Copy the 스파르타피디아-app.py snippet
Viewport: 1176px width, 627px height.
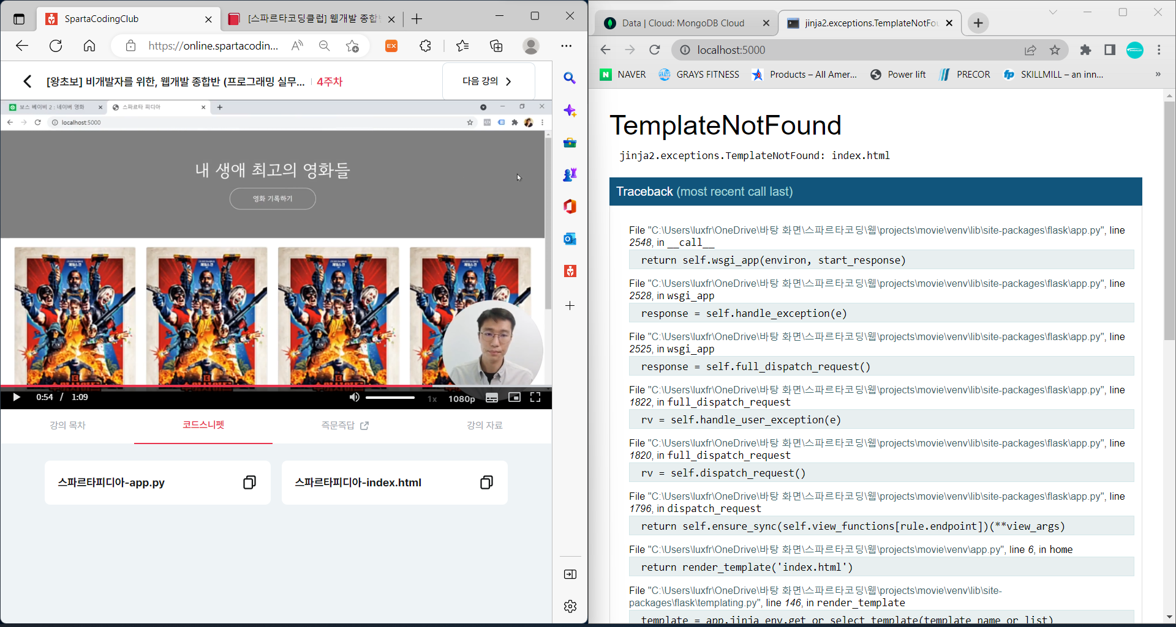[x=249, y=483]
